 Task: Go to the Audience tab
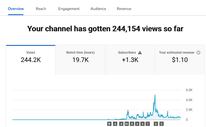(98, 9)
